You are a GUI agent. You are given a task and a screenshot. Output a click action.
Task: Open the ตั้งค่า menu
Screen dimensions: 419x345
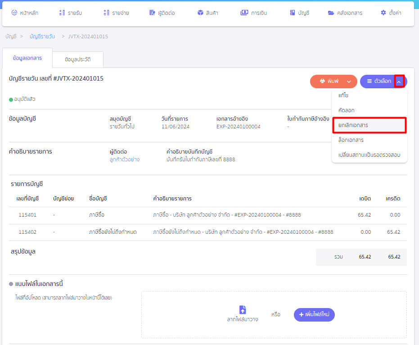pyautogui.click(x=391, y=13)
